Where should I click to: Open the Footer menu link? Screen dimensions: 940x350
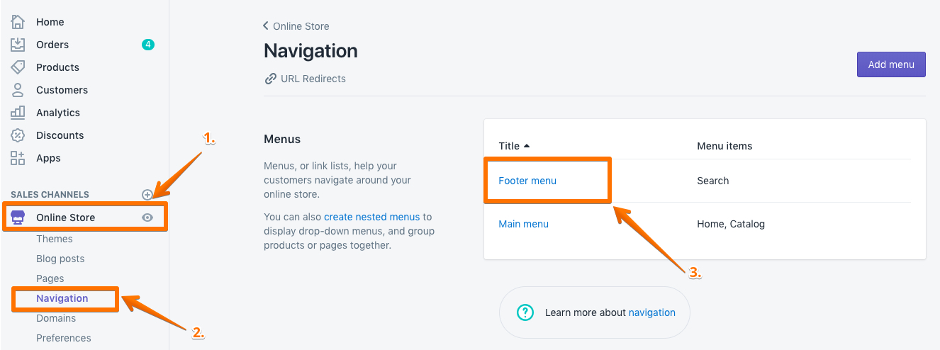click(527, 181)
